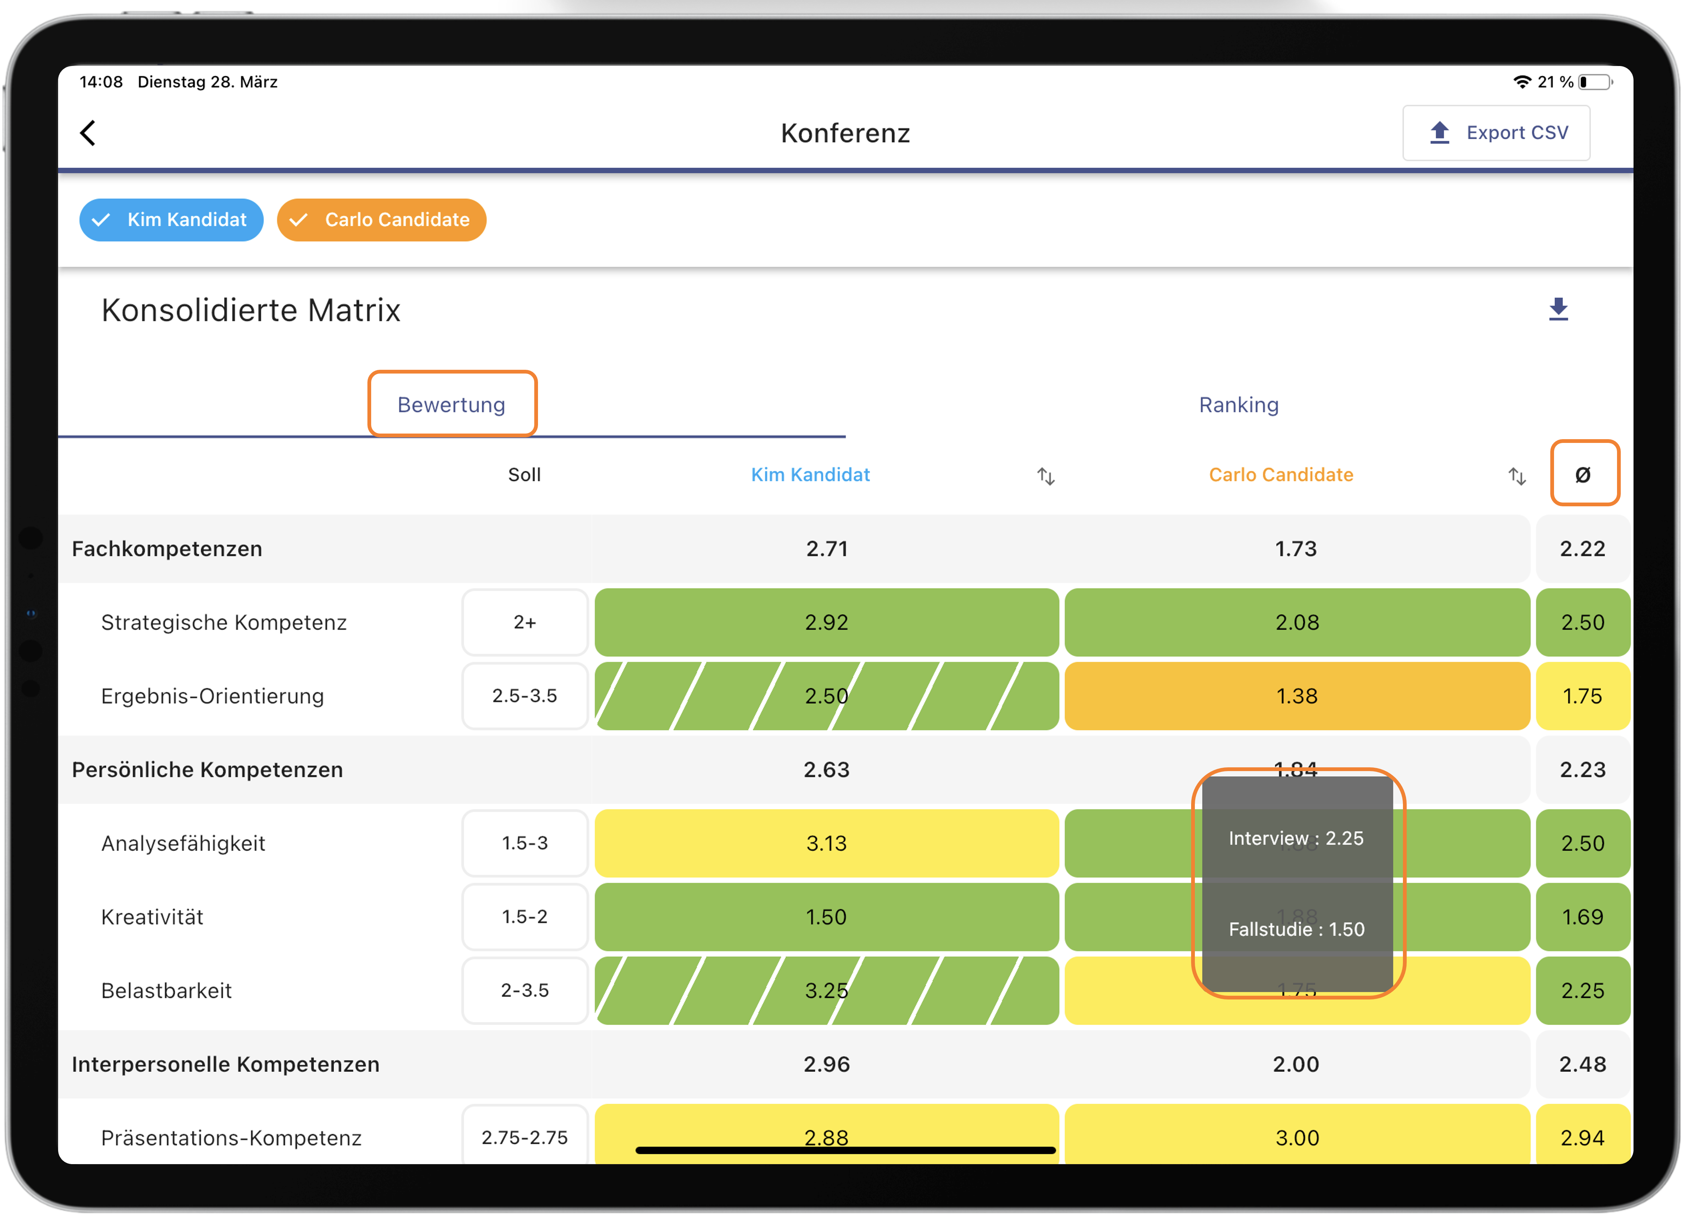Click the average Ø column header
The width and height of the screenshot is (1683, 1220).
click(x=1583, y=474)
